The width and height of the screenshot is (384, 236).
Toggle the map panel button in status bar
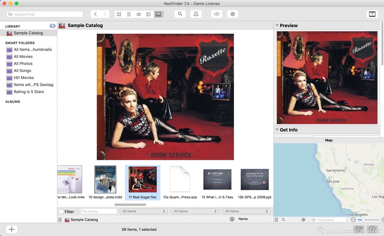359,229
